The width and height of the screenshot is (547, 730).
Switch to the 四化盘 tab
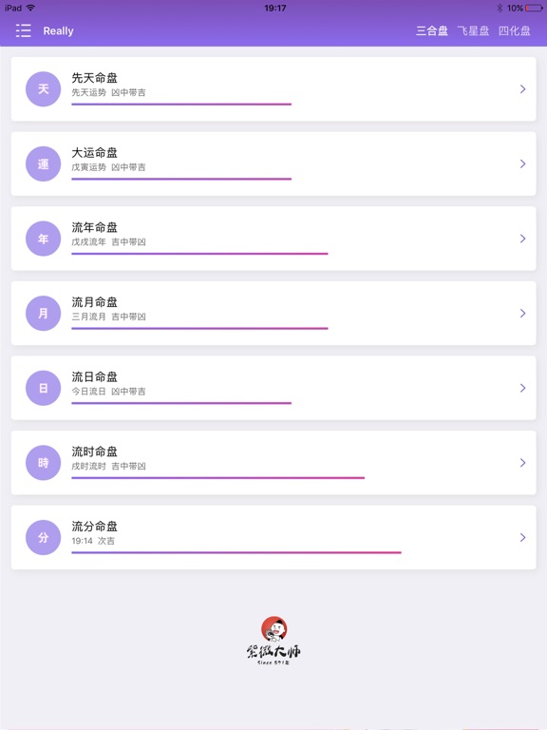pyautogui.click(x=515, y=30)
